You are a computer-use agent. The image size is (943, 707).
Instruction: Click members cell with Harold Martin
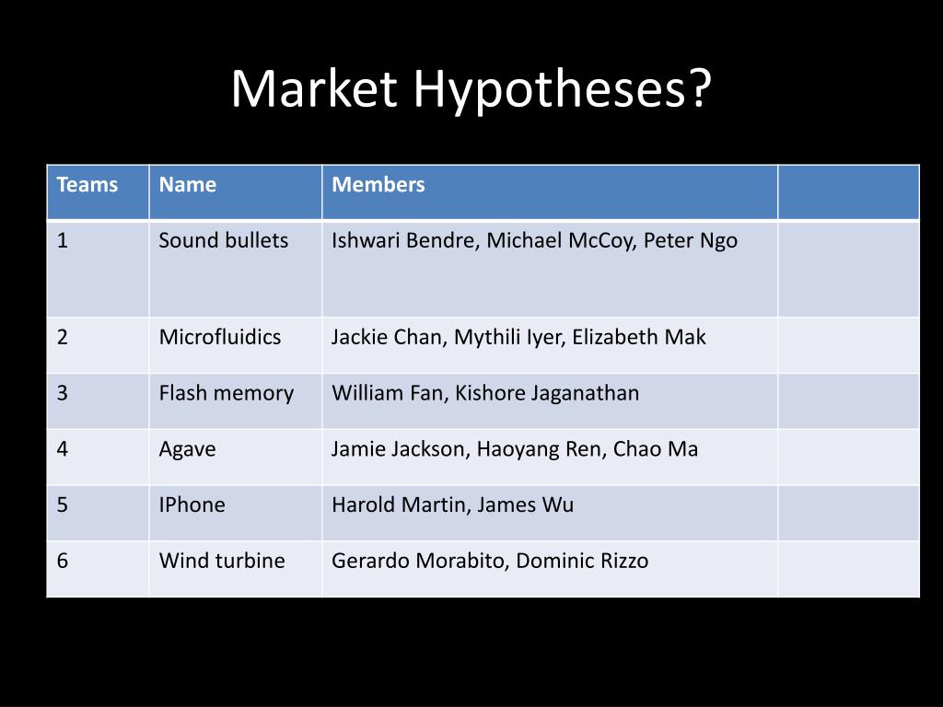tap(550, 514)
